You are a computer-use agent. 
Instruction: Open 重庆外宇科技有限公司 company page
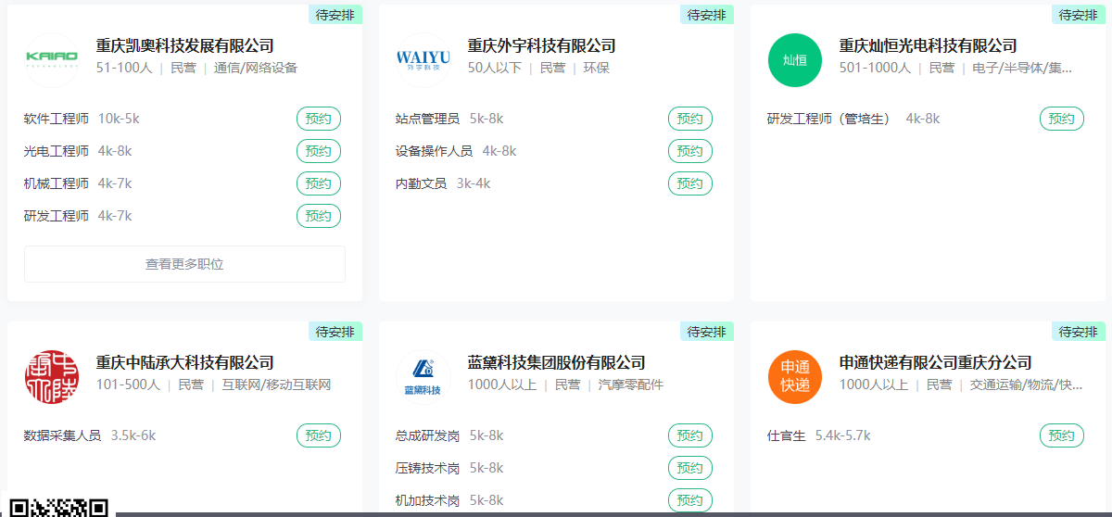point(541,45)
